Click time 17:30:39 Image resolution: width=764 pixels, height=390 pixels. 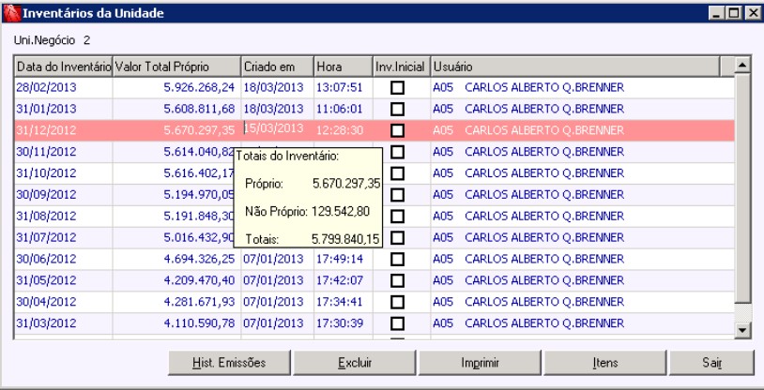tap(340, 323)
